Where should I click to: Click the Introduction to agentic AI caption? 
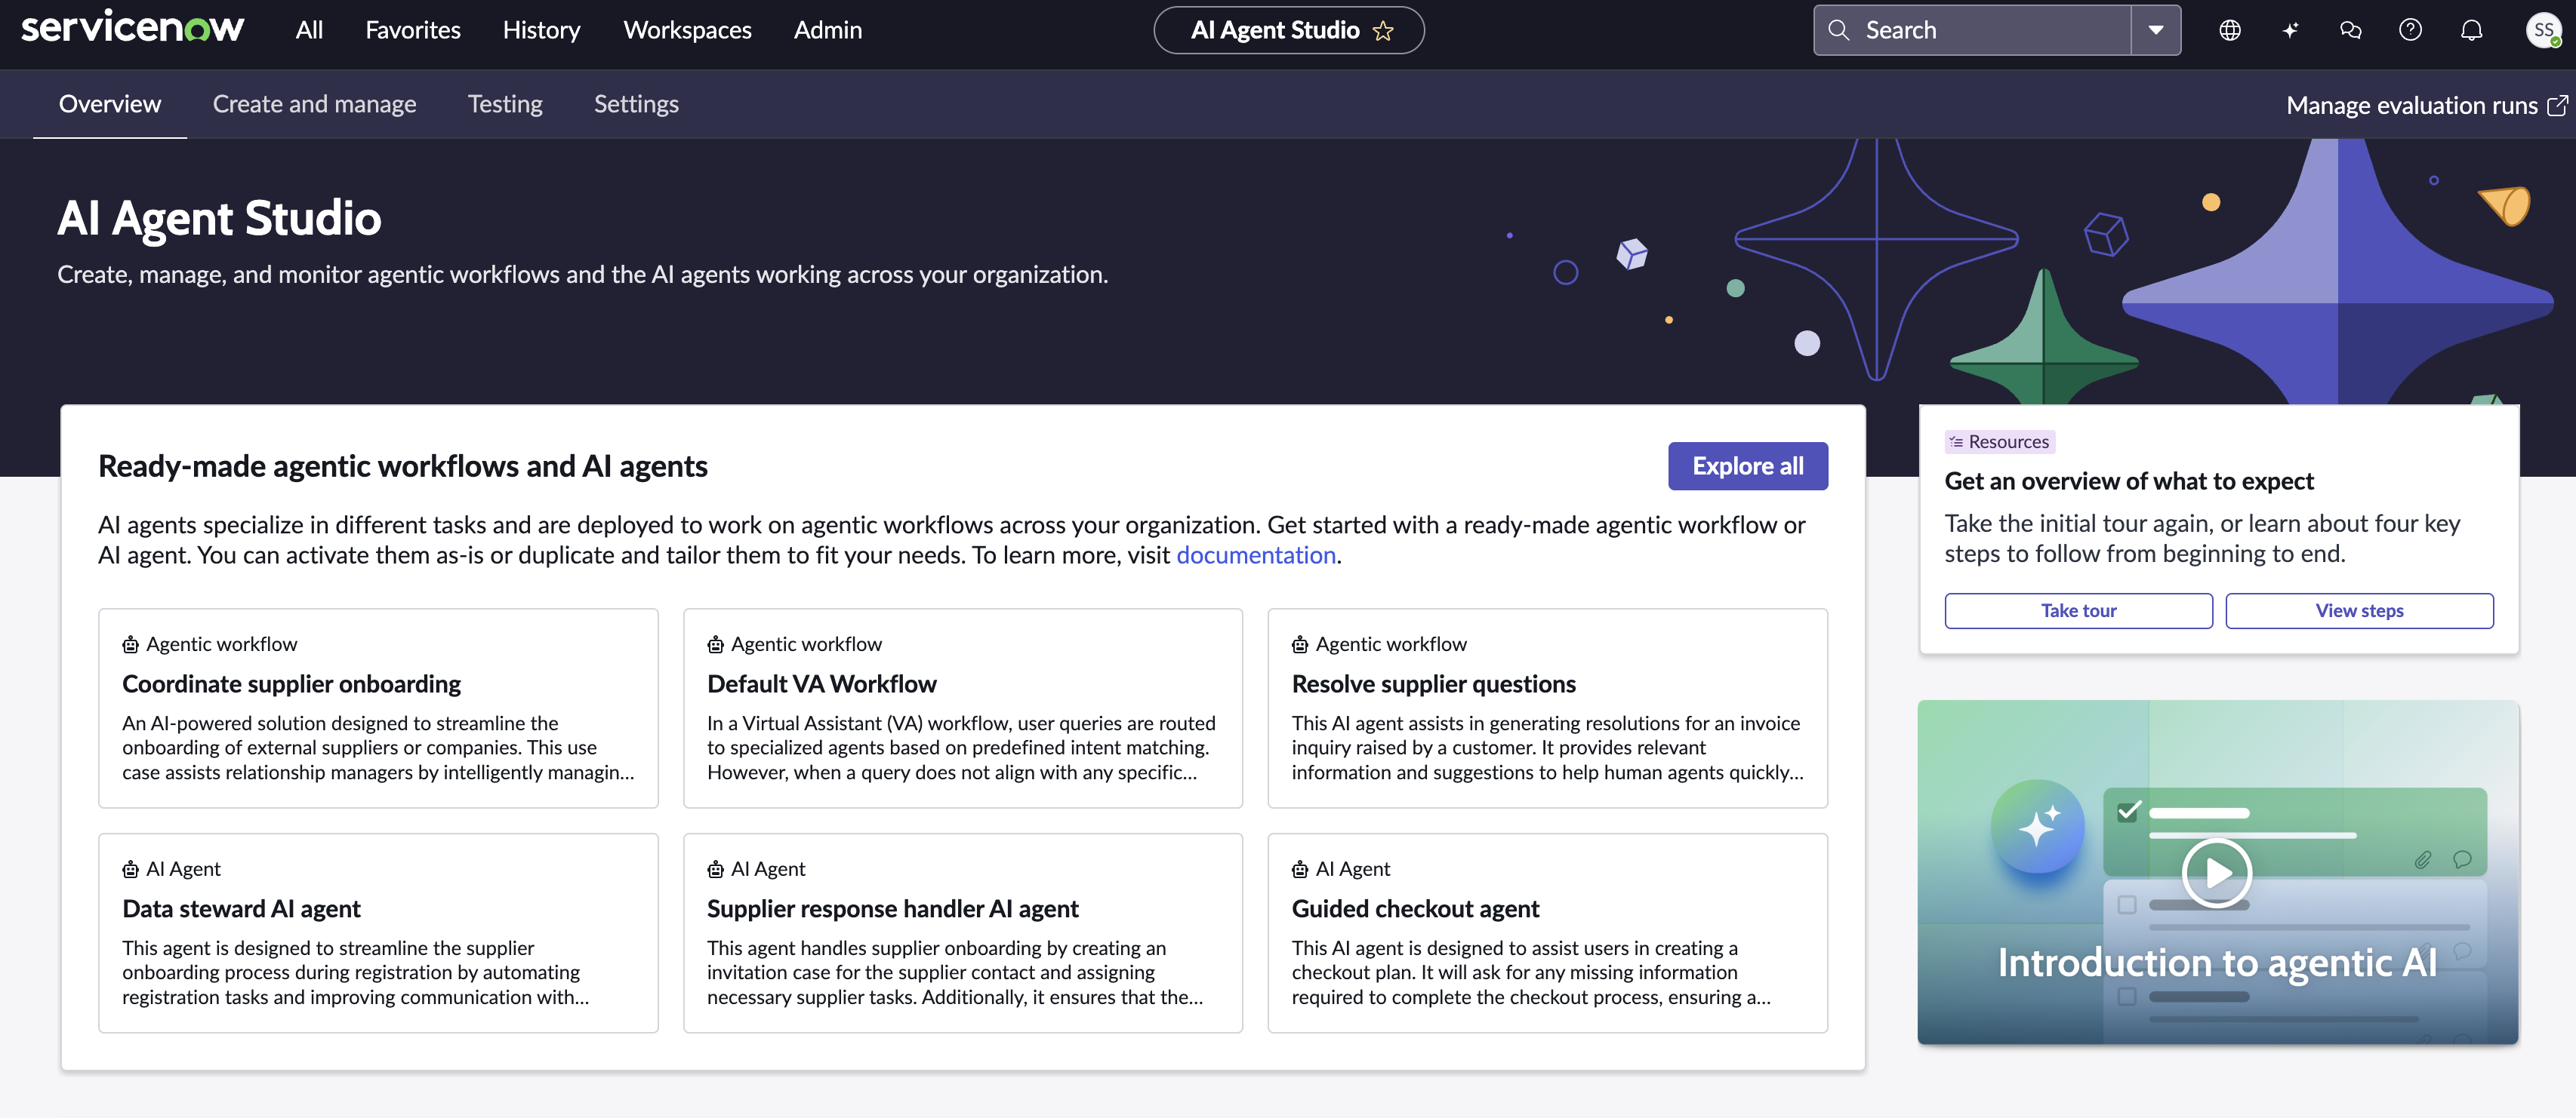(2217, 962)
